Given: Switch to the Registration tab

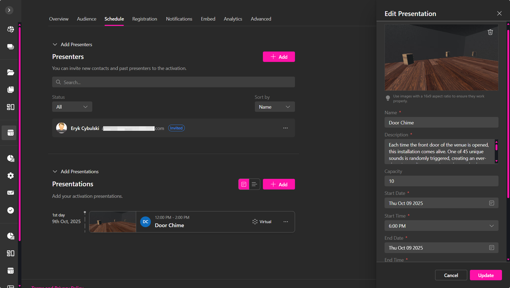Looking at the screenshot, I should (144, 19).
